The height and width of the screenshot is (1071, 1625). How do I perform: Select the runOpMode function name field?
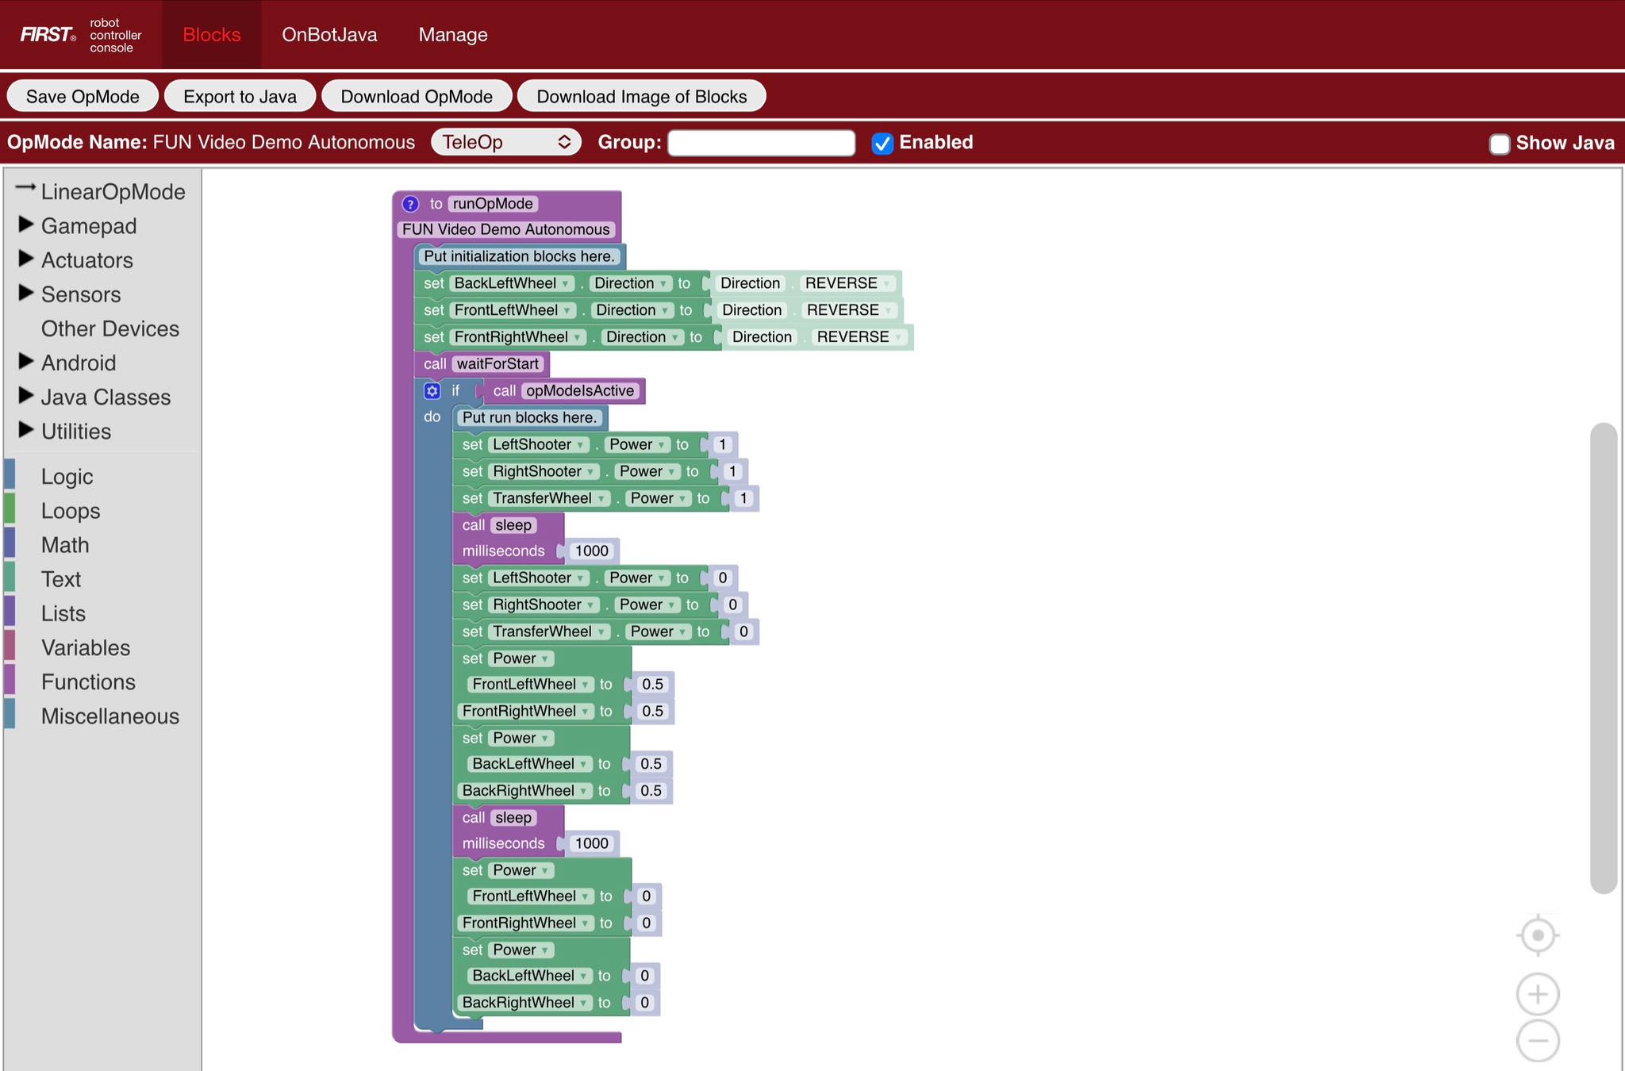pyautogui.click(x=493, y=204)
